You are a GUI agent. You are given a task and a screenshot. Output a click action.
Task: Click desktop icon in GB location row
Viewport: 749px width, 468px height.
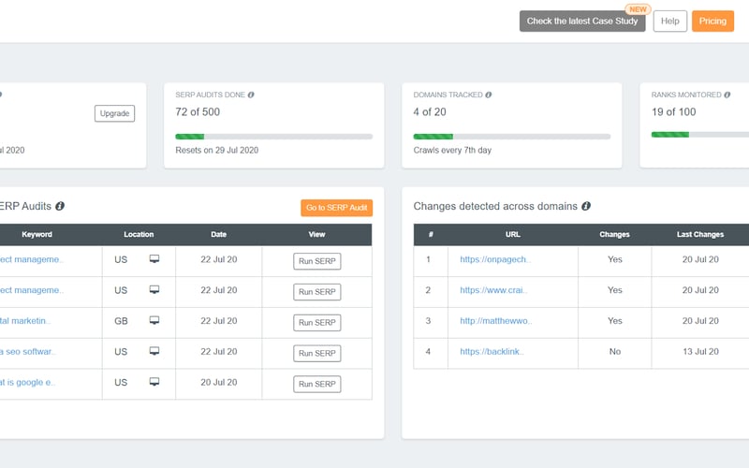click(154, 320)
